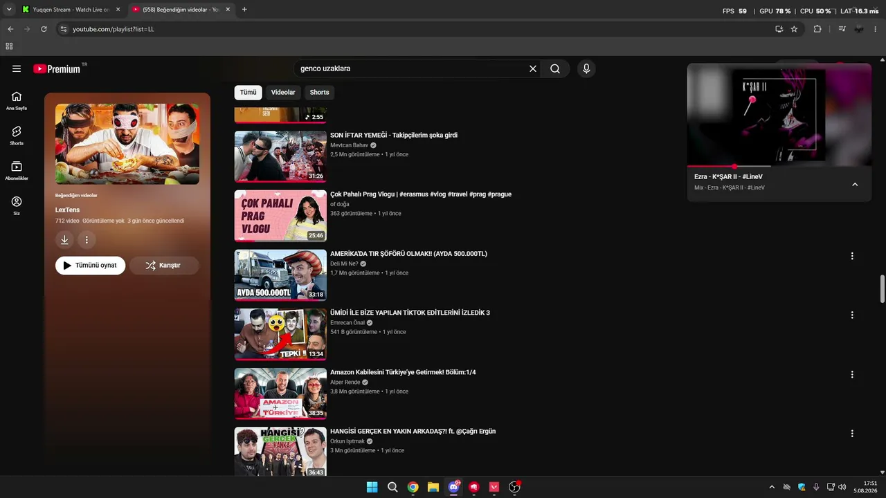886x498 pixels.
Task: Open Ana Sayfa in the sidebar
Action: coord(17,101)
